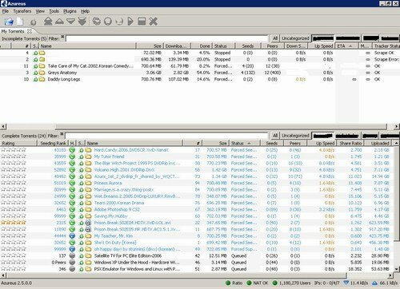Click the Incomplete Torrents filter text field

point(166,38)
